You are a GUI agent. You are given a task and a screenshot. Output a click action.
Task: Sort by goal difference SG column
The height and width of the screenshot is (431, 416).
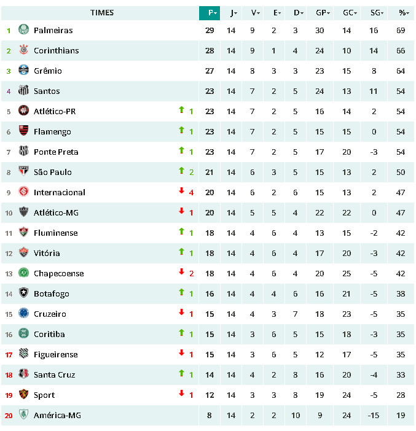(x=374, y=13)
